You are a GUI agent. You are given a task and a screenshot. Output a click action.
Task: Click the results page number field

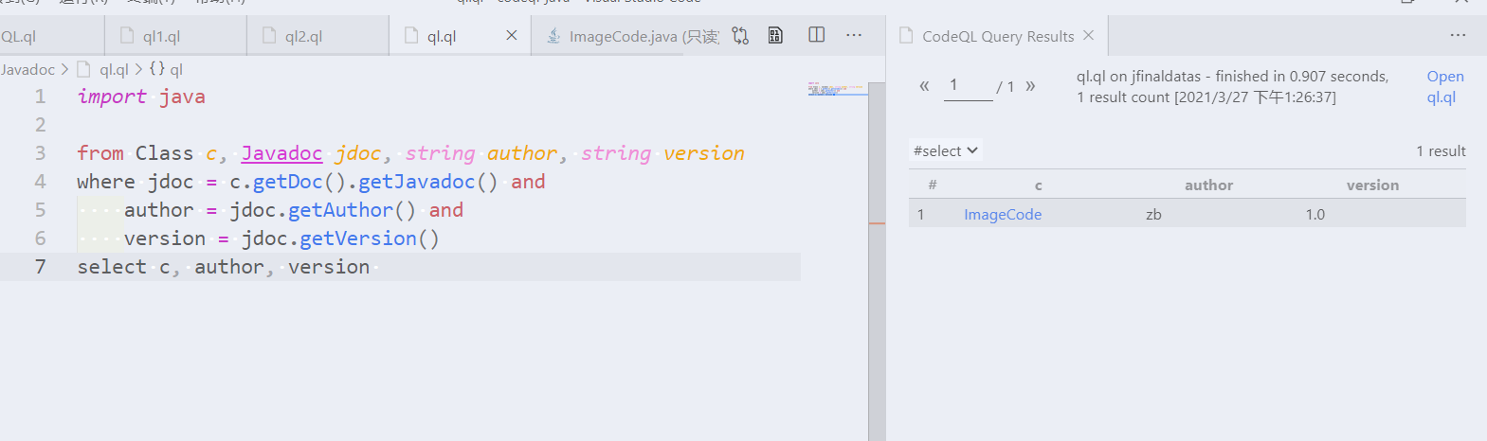(x=970, y=86)
